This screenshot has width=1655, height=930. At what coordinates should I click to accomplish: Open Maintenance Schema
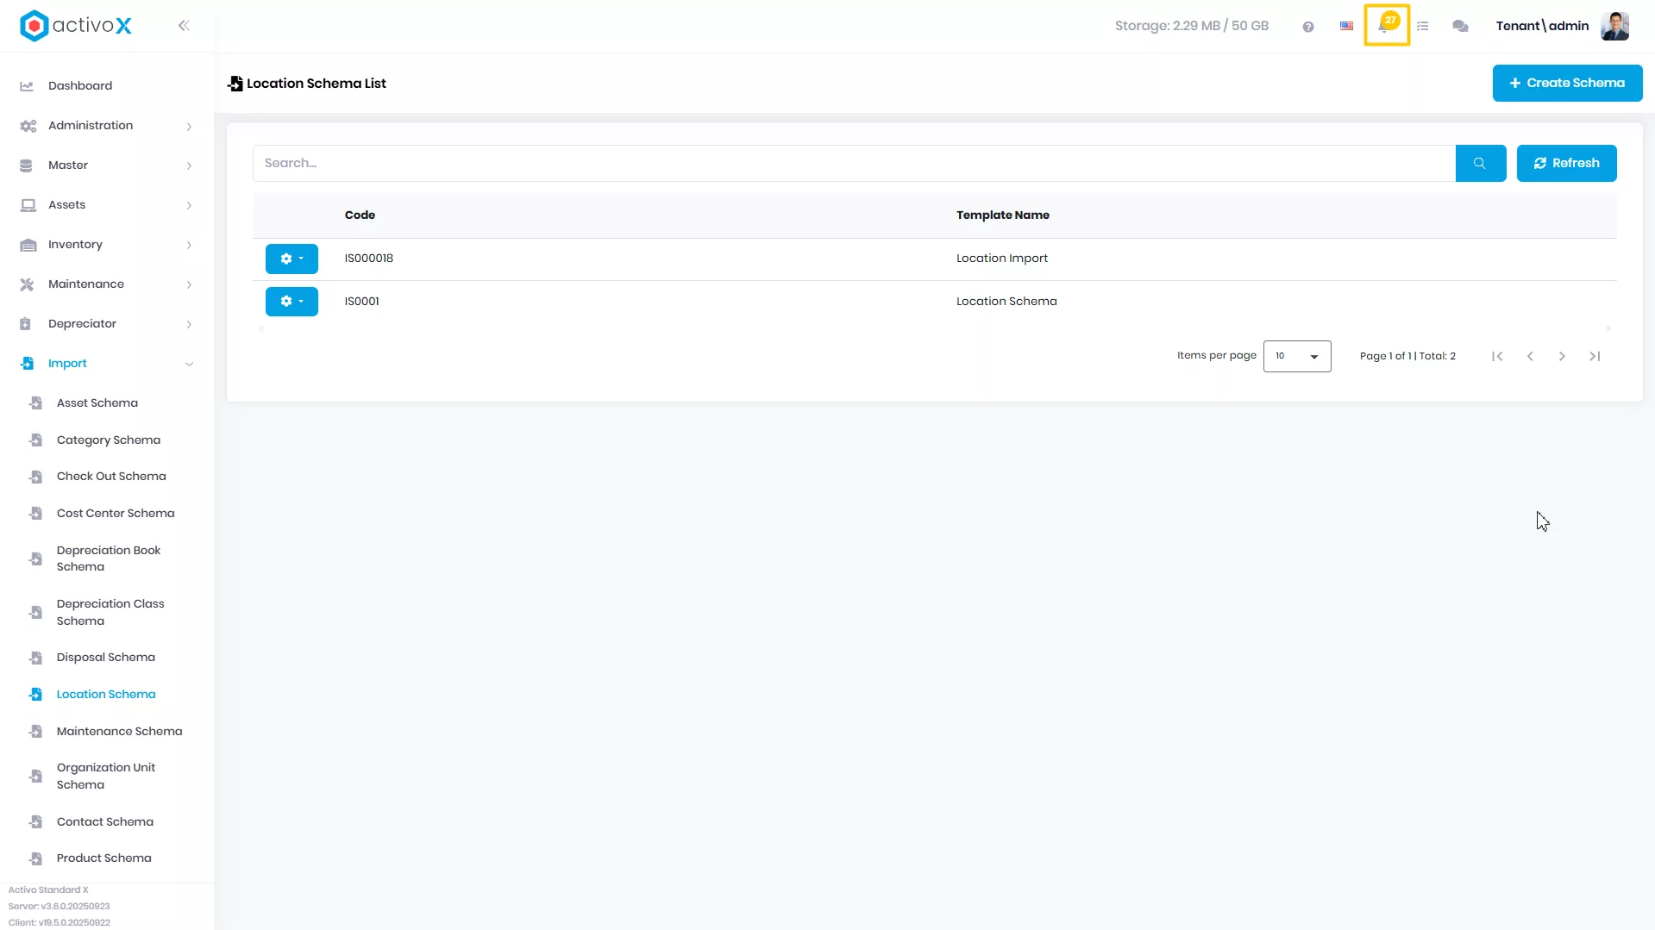119,732
